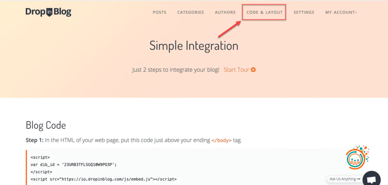This screenshot has width=388, height=185.
Task: Click the play icon beside Start Tour
Action: click(x=253, y=70)
